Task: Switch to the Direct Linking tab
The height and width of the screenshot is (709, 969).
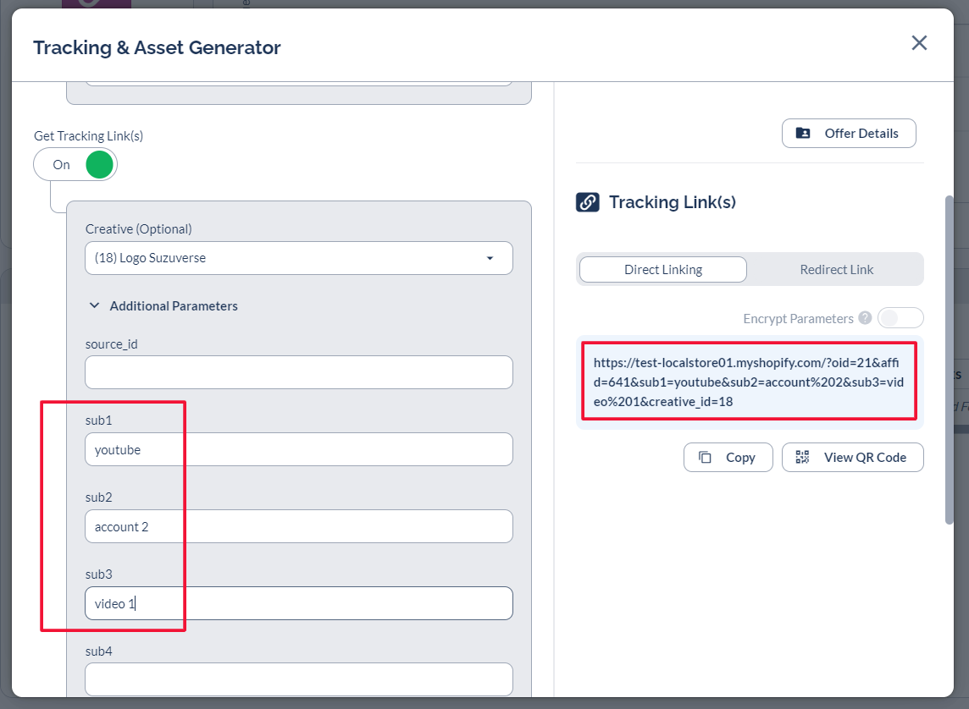Action: click(x=662, y=270)
